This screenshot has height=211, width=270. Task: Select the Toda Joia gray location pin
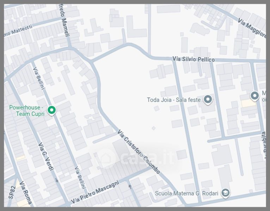(x=208, y=100)
